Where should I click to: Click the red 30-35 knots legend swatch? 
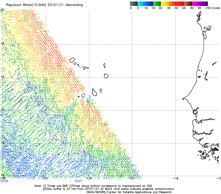(180, 4)
